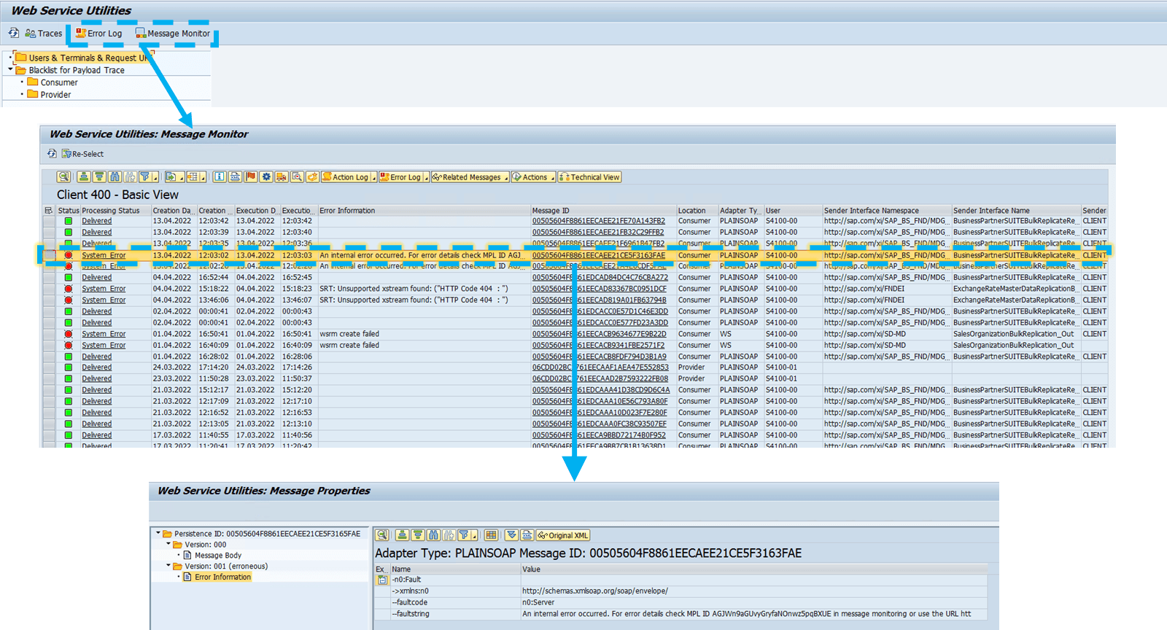Viewport: 1167px width, 630px height.
Task: Click the Set Filter icon in Message Monitor
Action: tap(144, 177)
